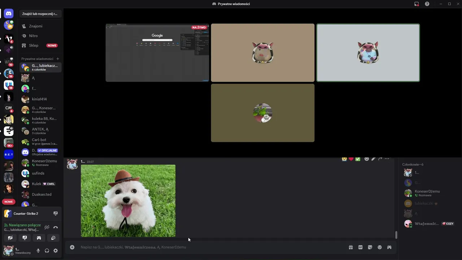The height and width of the screenshot is (260, 462).
Task: Open B.E.T server icon
Action: [9, 154]
